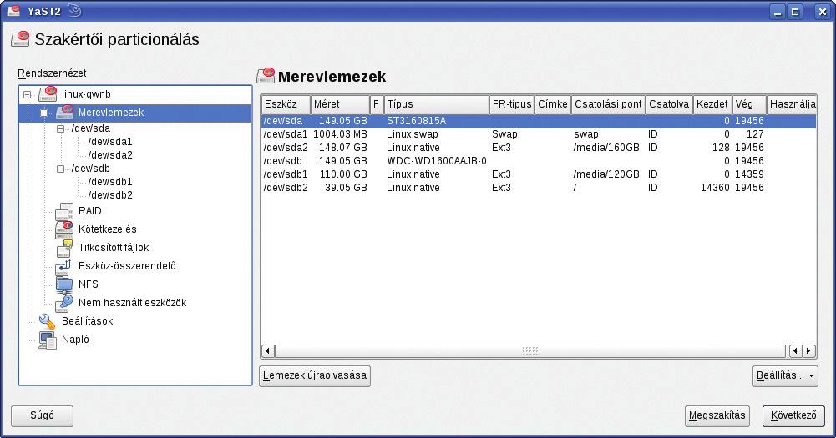
Task: Open Titkosított fájlok in tree
Action: 114,248
